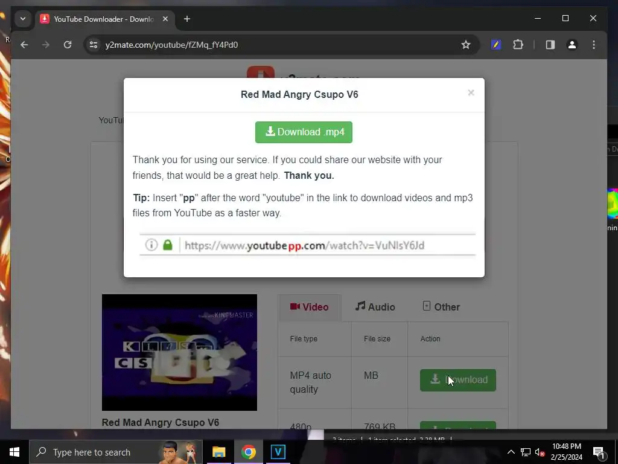The image size is (618, 464).
Task: Click the Red Mad Angry Csupo thumbnail
Action: pyautogui.click(x=179, y=352)
